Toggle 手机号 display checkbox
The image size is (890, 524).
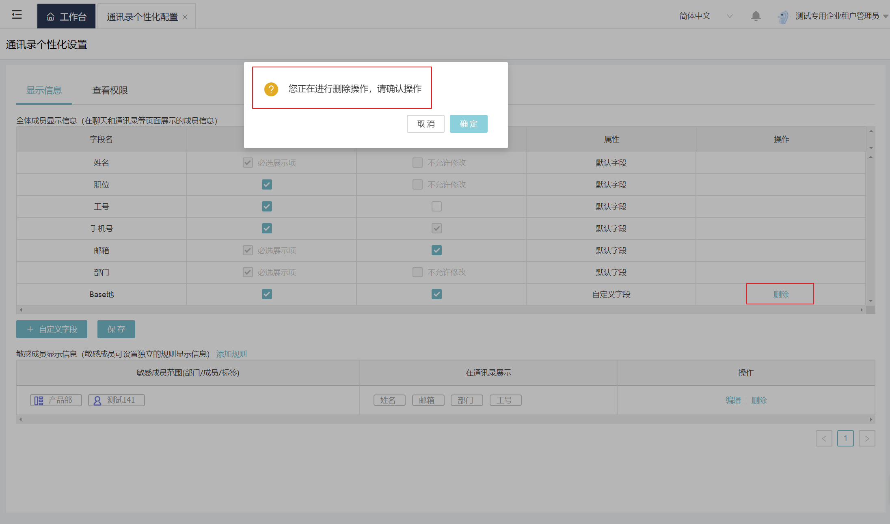267,229
